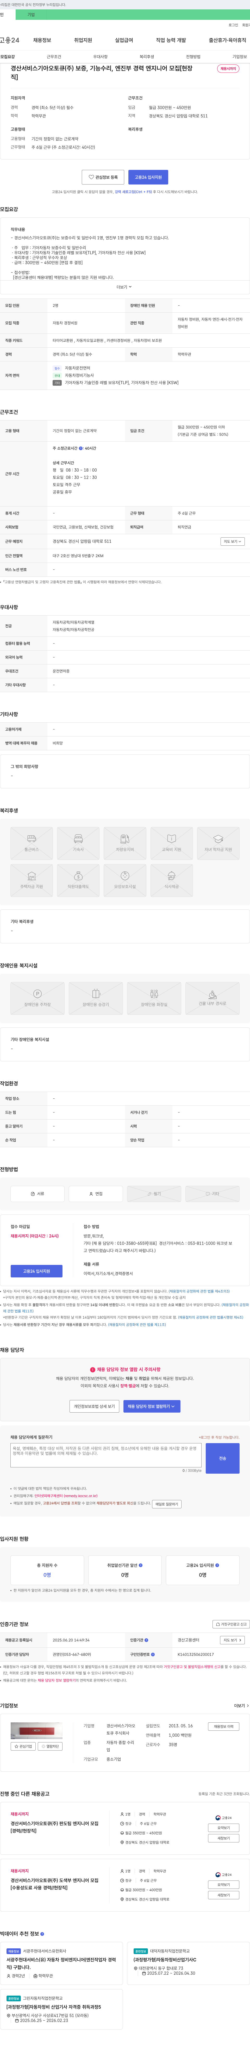
Task: Switch to 우대사항 tab
Action: (100, 57)
